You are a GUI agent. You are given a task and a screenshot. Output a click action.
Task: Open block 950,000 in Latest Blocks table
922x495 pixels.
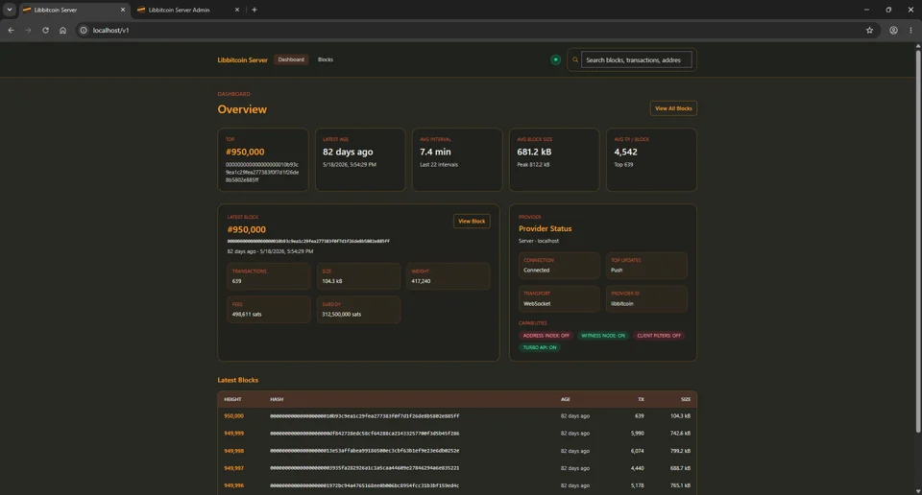233,415
